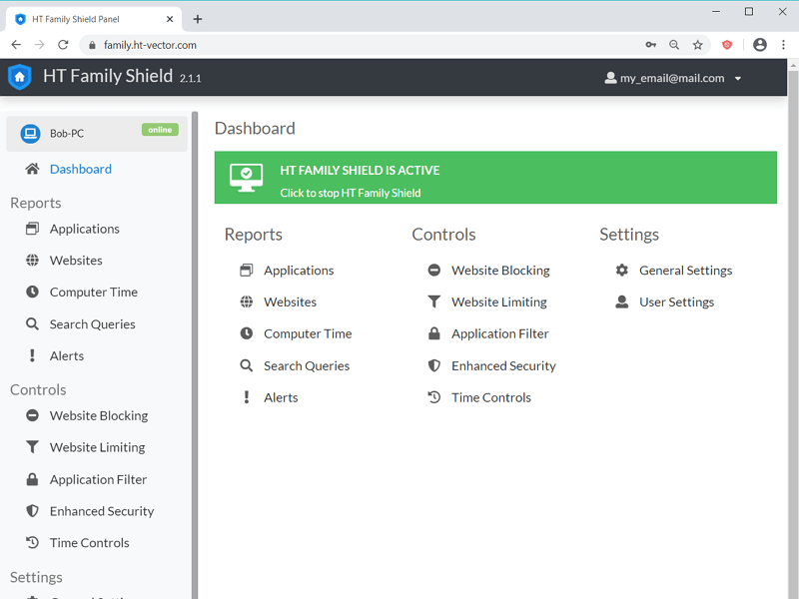
Task: Select the Bob-PC device entry
Action: coord(97,134)
